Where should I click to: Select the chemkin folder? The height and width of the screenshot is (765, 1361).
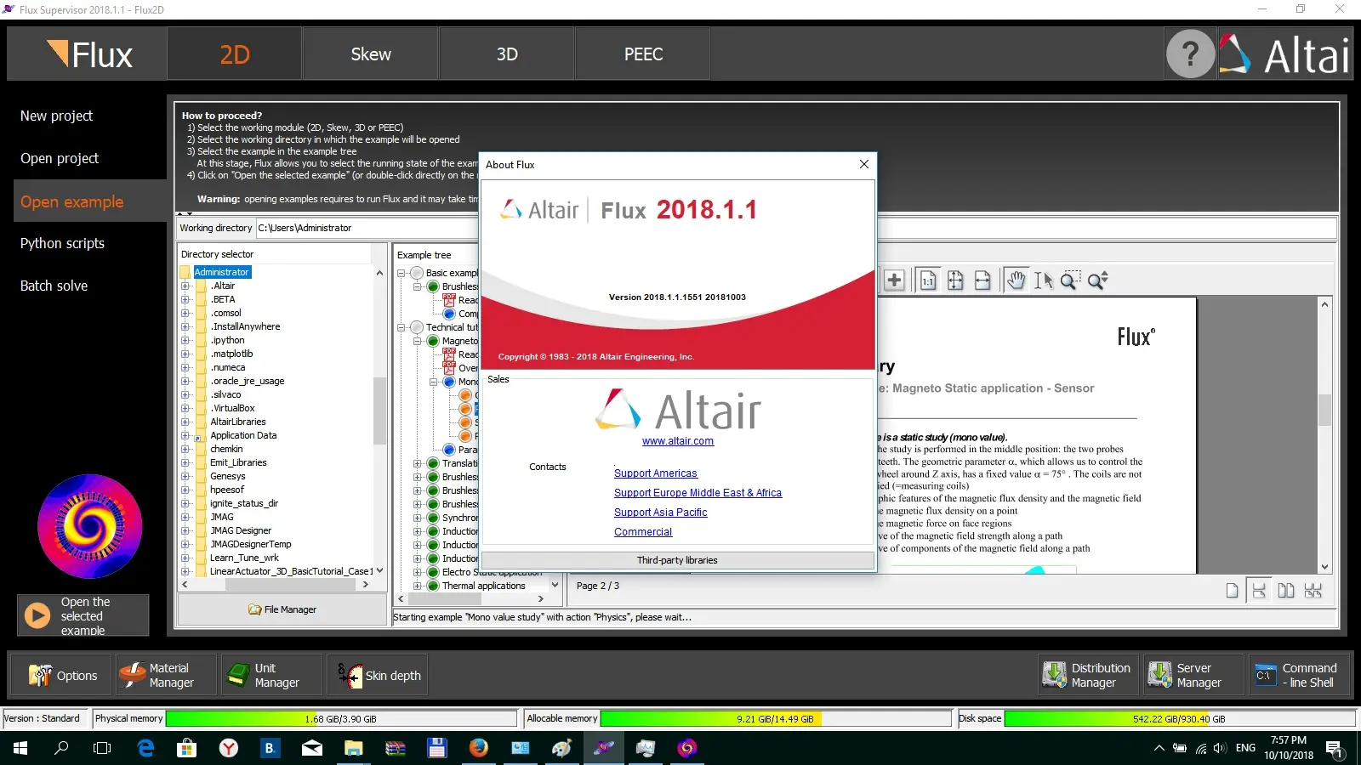(x=226, y=450)
